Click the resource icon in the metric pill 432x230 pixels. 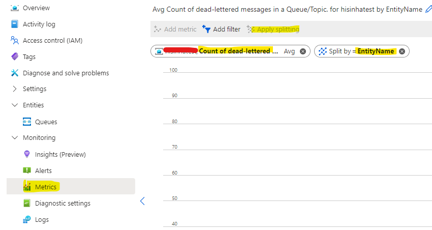[159, 51]
